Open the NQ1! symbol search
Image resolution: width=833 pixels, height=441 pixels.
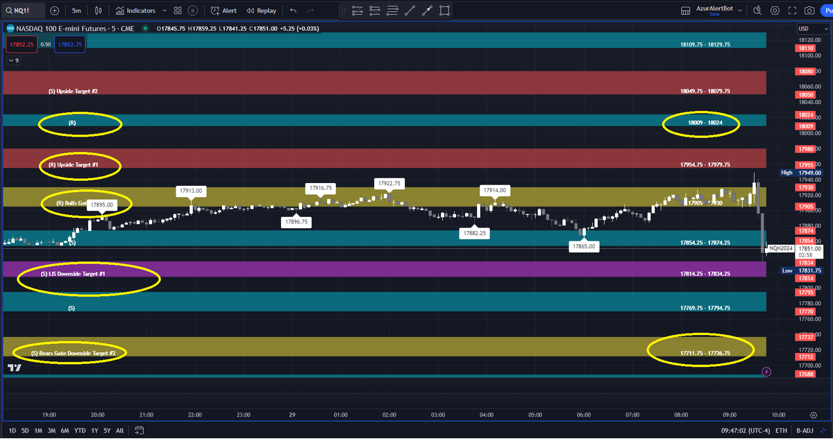(x=23, y=10)
